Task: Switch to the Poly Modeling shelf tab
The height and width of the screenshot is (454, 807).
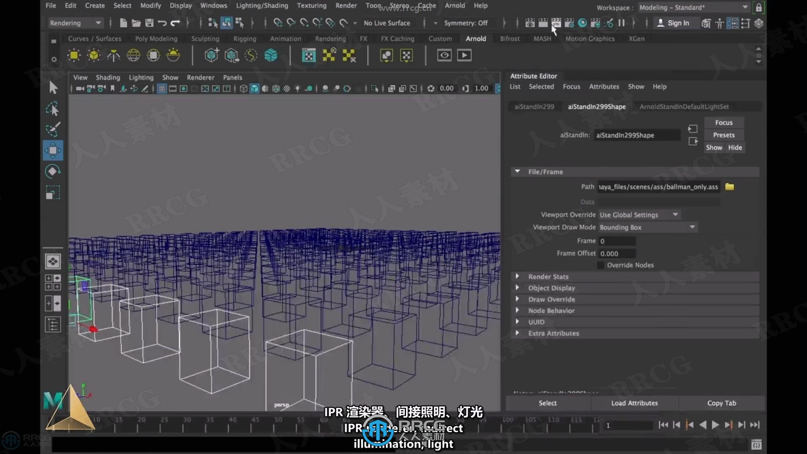Action: coord(156,39)
